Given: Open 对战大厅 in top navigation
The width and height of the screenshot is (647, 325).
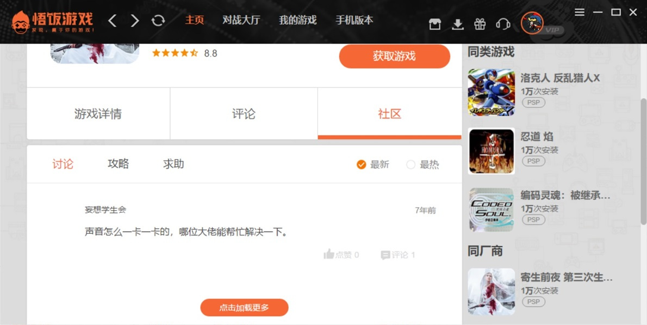Looking at the screenshot, I should point(241,20).
